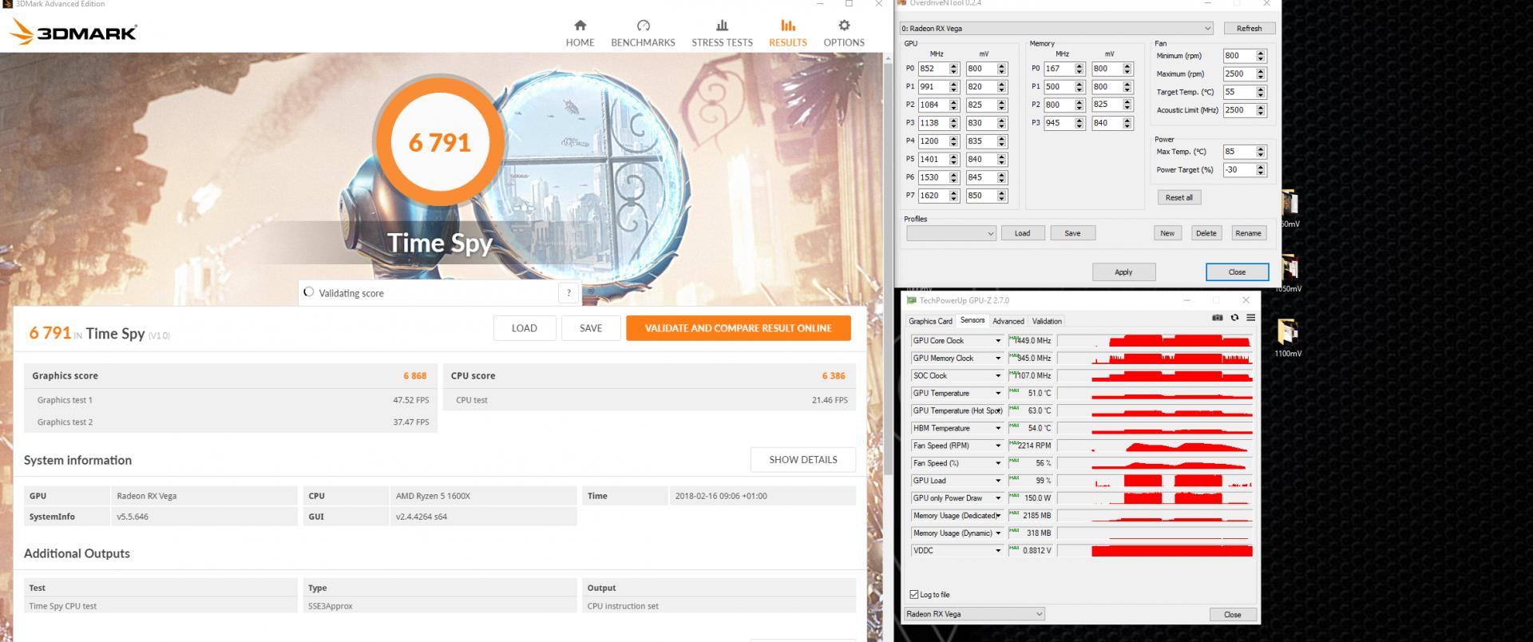
Task: Click the Save profile button in OverdriveNTool
Action: (1072, 233)
